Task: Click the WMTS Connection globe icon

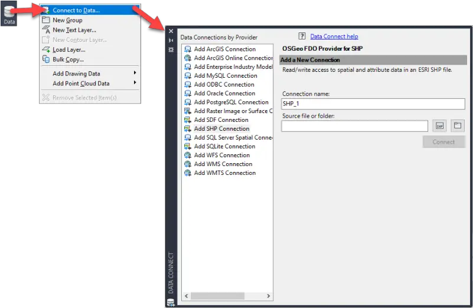Action: coord(188,173)
